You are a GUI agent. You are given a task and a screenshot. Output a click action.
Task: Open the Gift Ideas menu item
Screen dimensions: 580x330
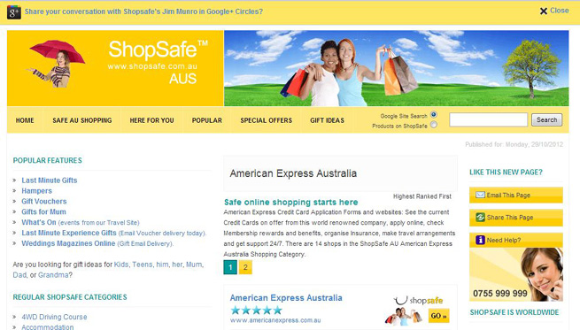pyautogui.click(x=327, y=120)
